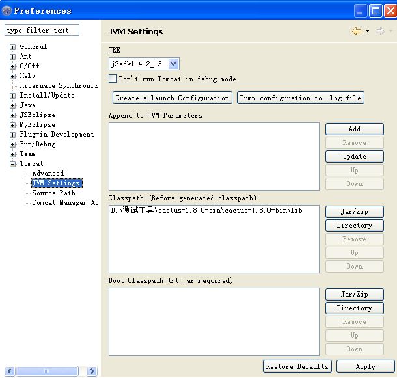
Task: Expand the Run/Debug tree node
Action: 12,144
